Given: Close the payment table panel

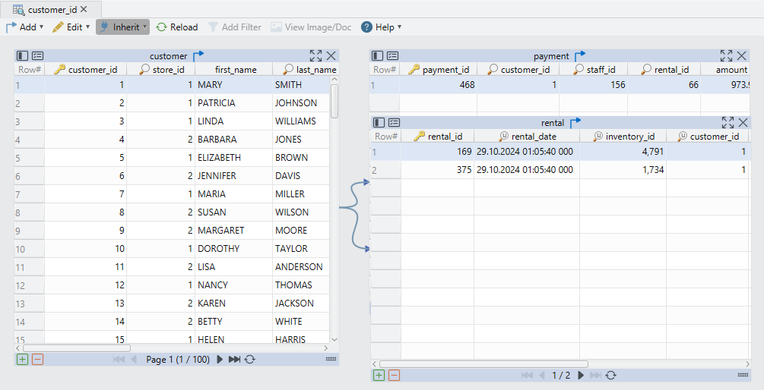Looking at the screenshot, I should 742,56.
